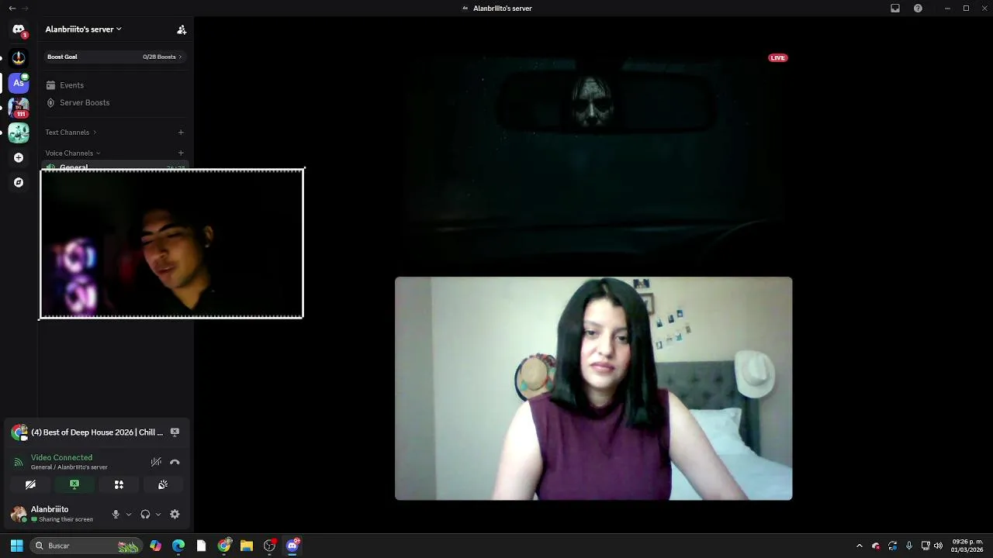Toggle the camera on/off button
Image resolution: width=993 pixels, height=558 pixels.
pos(30,484)
